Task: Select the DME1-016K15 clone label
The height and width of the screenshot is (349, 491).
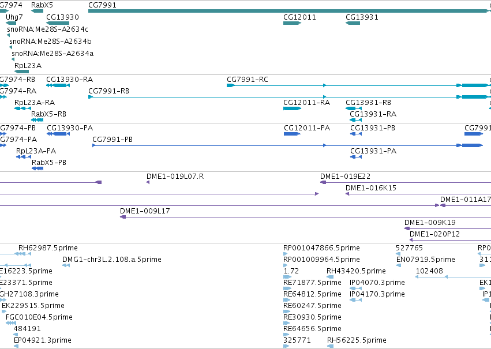Action: click(371, 188)
